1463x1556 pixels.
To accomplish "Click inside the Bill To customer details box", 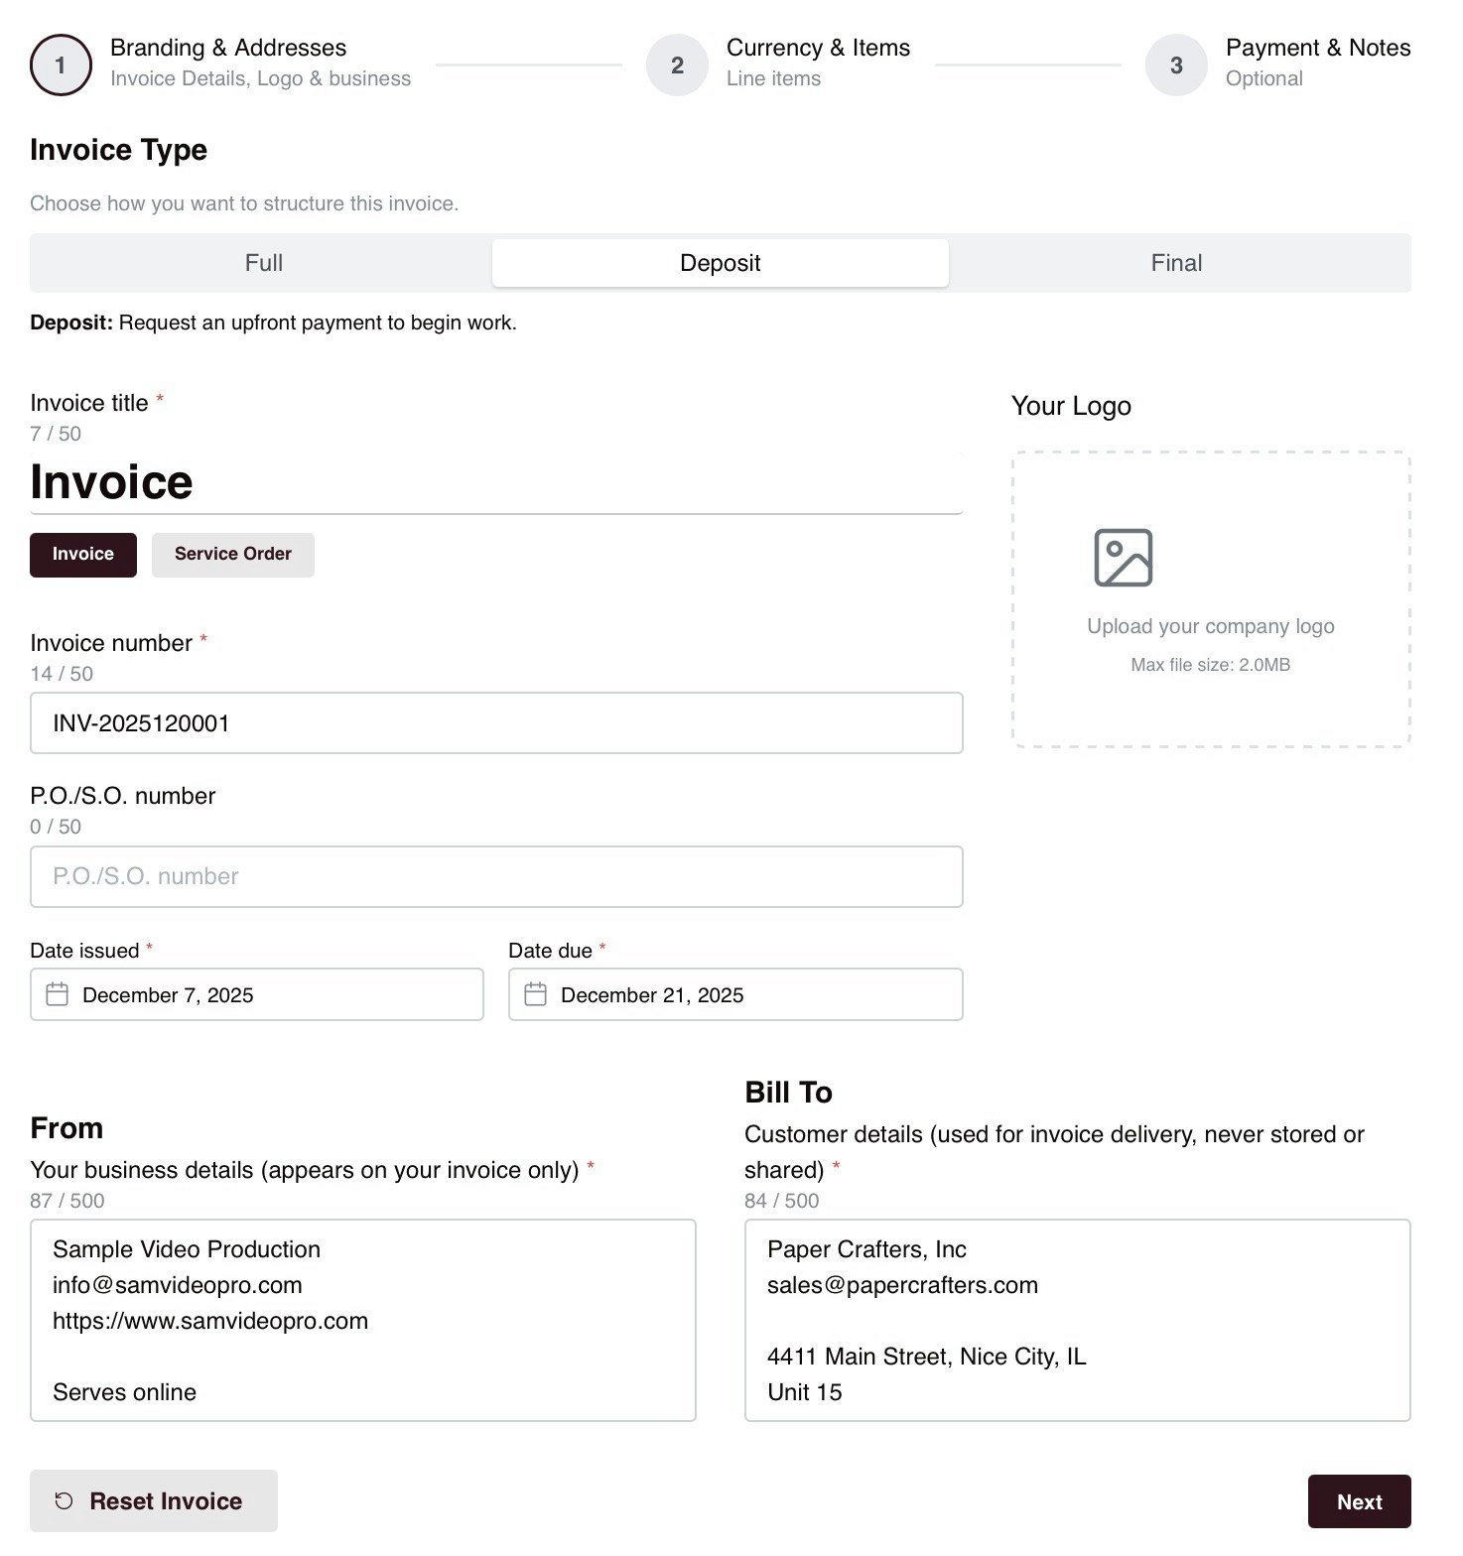I will coord(1077,1320).
